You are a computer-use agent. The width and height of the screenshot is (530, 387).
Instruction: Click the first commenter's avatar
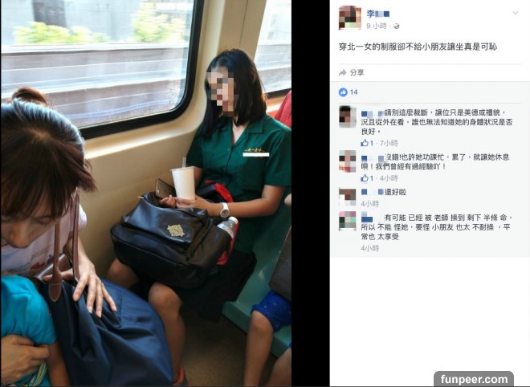point(348,116)
